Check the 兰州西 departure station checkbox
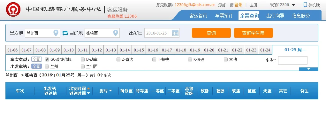 point(83,66)
